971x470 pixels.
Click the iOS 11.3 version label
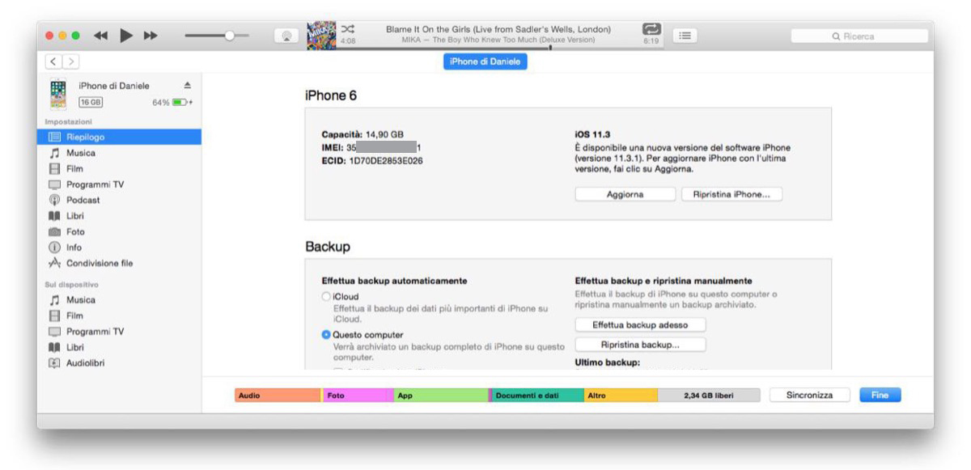593,134
